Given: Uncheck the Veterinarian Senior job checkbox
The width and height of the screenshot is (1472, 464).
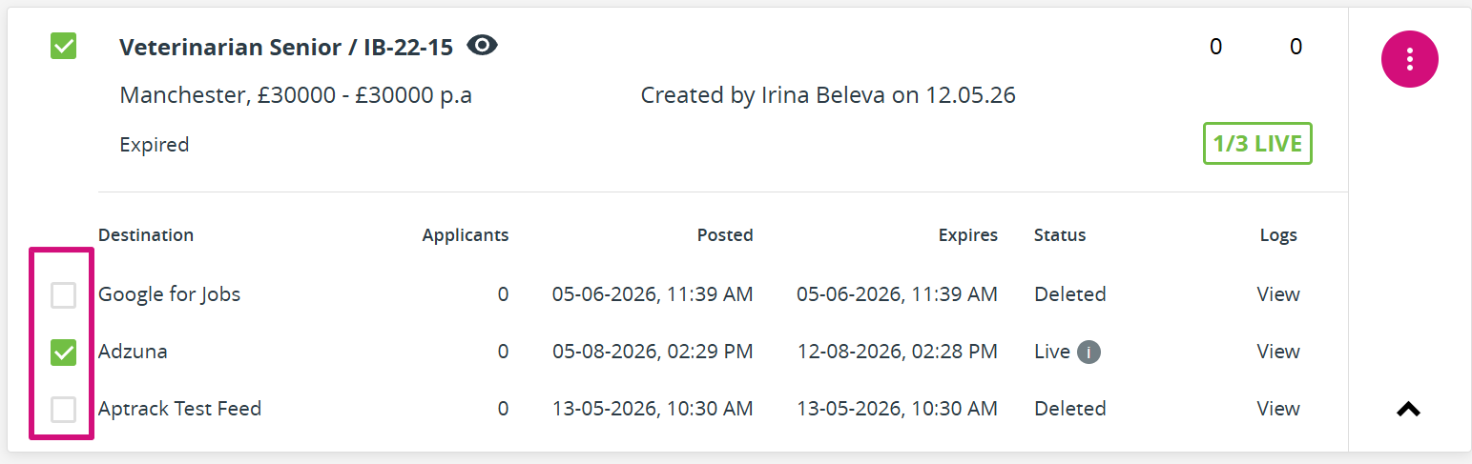Looking at the screenshot, I should pyautogui.click(x=63, y=46).
